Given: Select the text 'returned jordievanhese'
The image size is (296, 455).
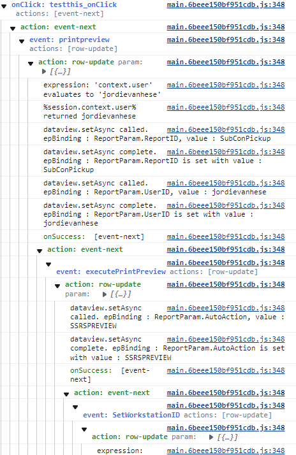Looking at the screenshot, I should click(x=89, y=117).
